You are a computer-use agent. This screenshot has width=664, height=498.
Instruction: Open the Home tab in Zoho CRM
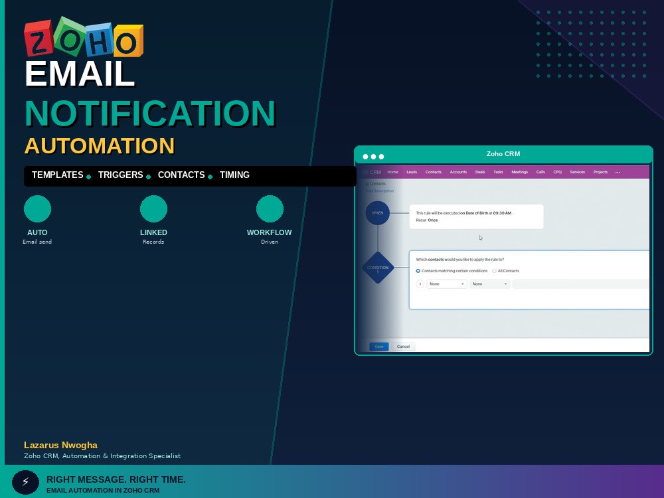pos(392,172)
